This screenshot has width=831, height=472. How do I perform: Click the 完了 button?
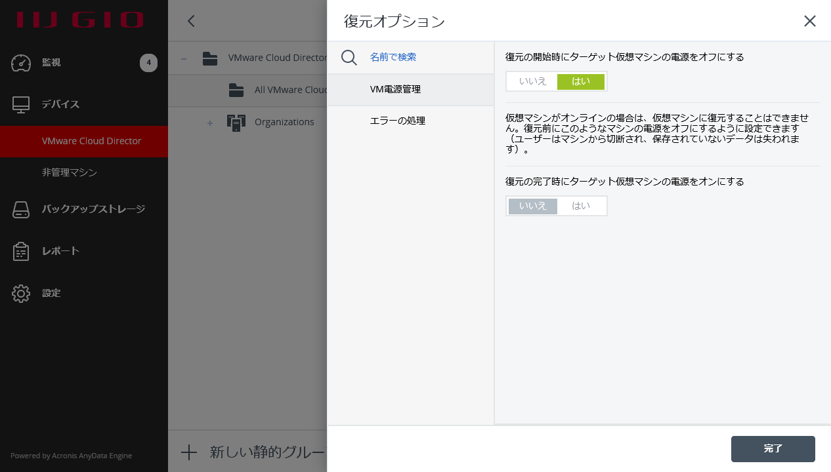[x=773, y=449]
